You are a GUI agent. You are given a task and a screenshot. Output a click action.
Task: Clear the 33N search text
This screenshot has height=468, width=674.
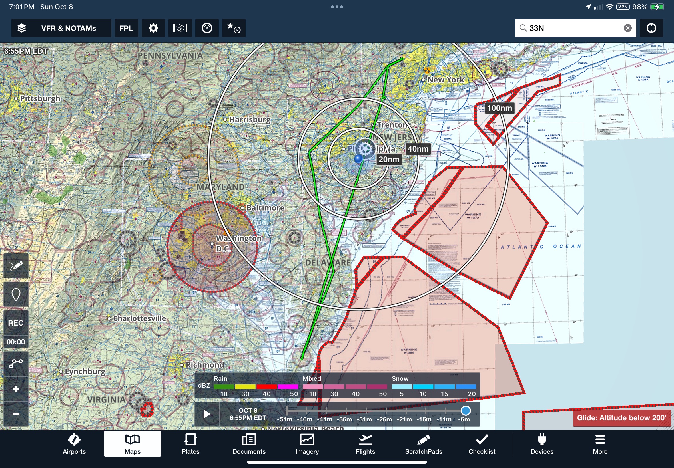(x=627, y=28)
